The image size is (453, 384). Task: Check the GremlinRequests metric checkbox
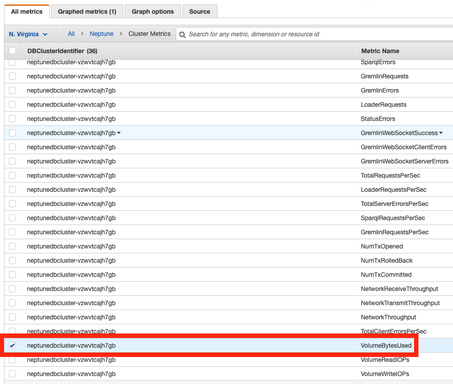[12, 76]
